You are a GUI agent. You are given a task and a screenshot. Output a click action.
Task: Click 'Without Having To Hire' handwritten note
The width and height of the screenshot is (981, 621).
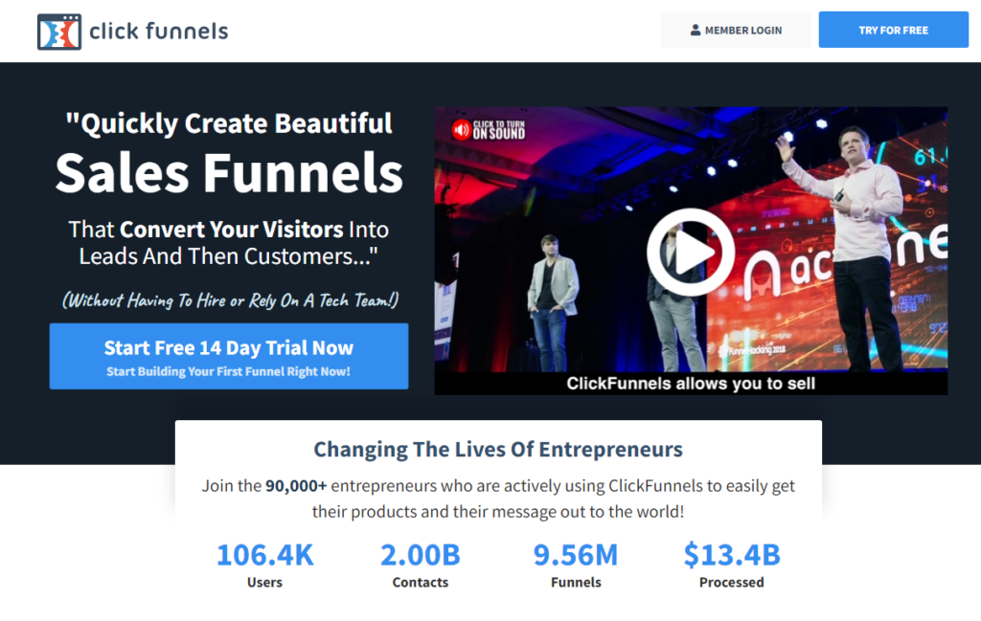tap(230, 300)
